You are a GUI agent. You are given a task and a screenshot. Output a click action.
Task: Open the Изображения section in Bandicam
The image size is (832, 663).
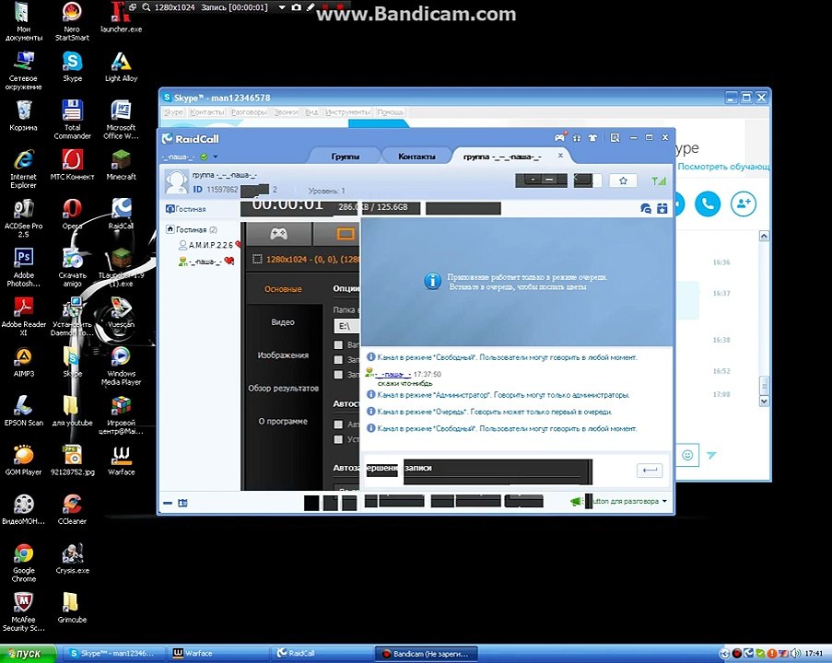coord(283,355)
